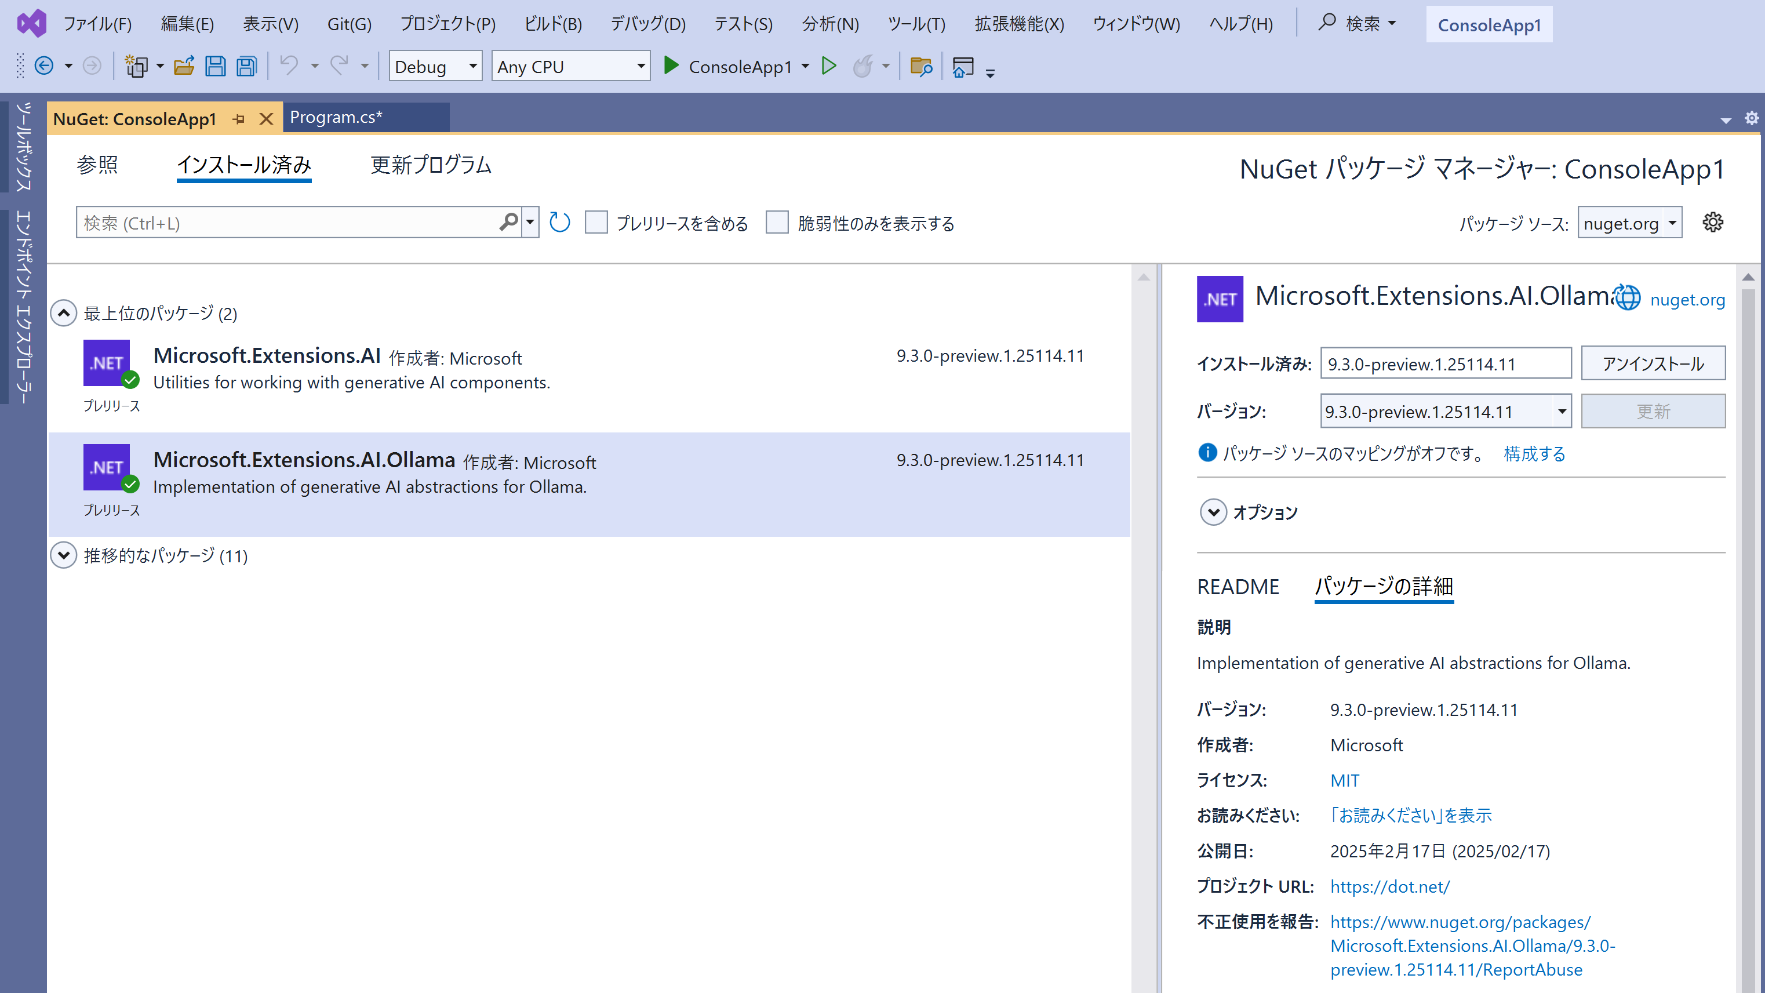Open the find in files folder icon

921,67
